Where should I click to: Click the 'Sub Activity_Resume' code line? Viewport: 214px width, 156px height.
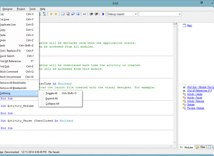click(17, 106)
